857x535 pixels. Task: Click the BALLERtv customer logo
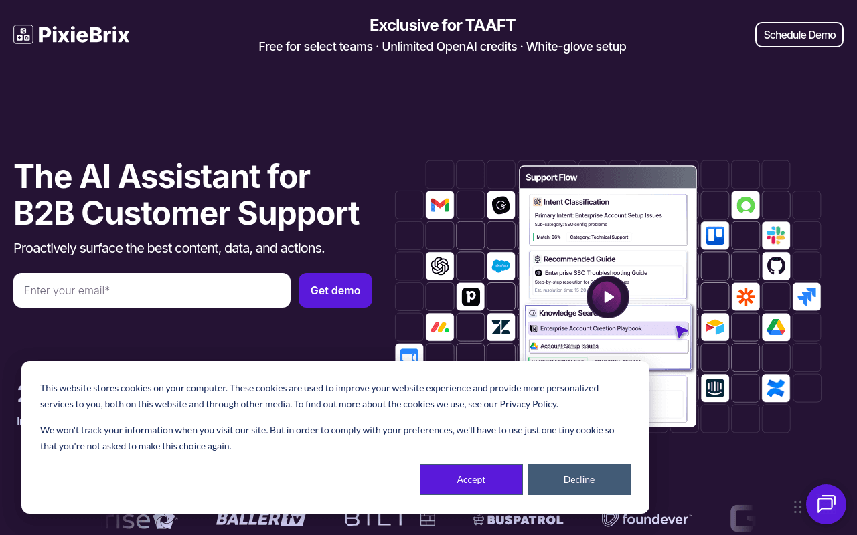click(261, 519)
